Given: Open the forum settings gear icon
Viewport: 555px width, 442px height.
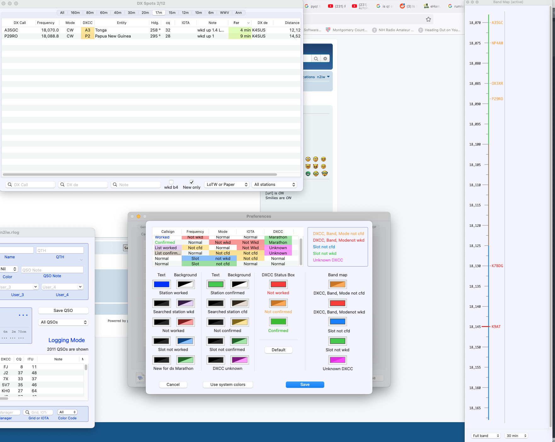Looking at the screenshot, I should pos(325,59).
